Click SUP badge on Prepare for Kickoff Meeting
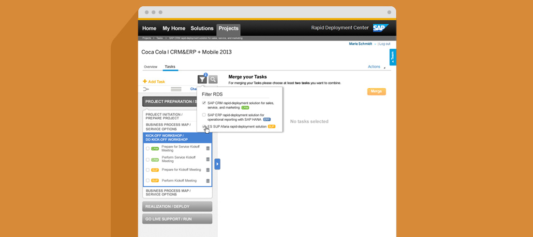Image resolution: width=533 pixels, height=237 pixels. [155, 170]
